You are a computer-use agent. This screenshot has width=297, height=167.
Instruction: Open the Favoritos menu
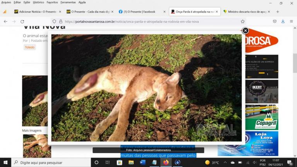point(52,2)
